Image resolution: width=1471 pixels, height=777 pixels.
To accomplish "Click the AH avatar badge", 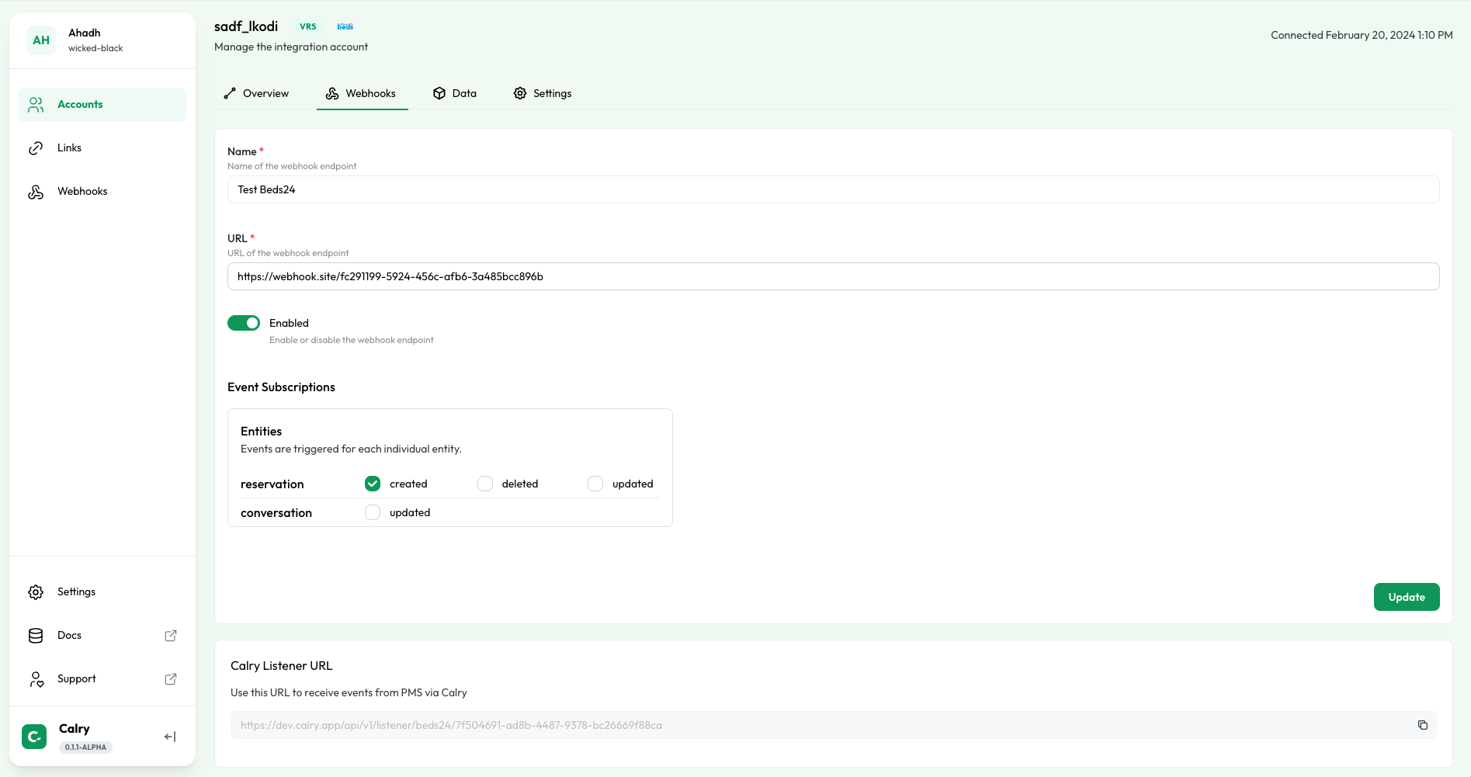I will (41, 40).
